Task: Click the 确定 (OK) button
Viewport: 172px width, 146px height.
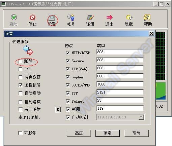Action: 108,133
